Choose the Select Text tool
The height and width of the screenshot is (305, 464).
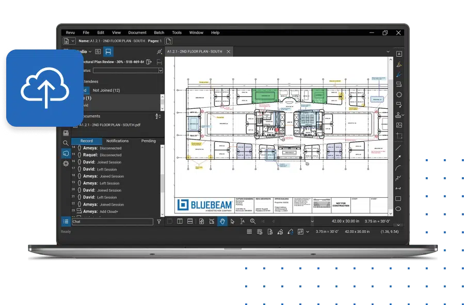pyautogui.click(x=243, y=221)
